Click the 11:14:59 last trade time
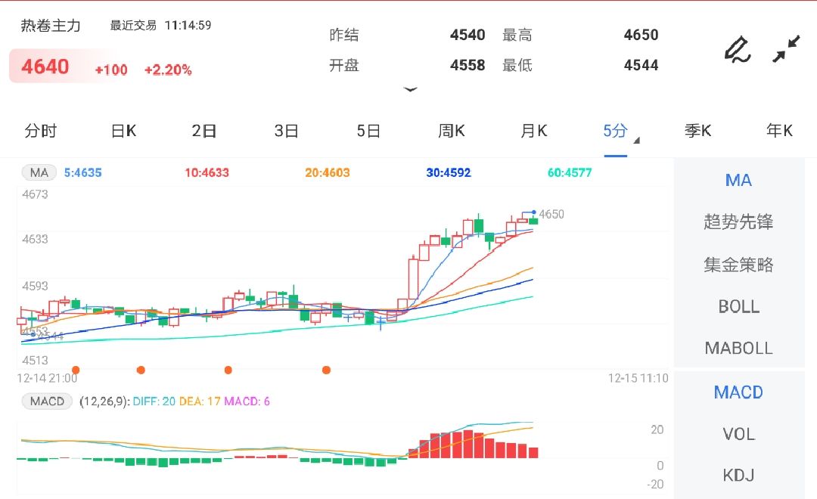Image resolution: width=817 pixels, height=499 pixels. click(x=188, y=25)
